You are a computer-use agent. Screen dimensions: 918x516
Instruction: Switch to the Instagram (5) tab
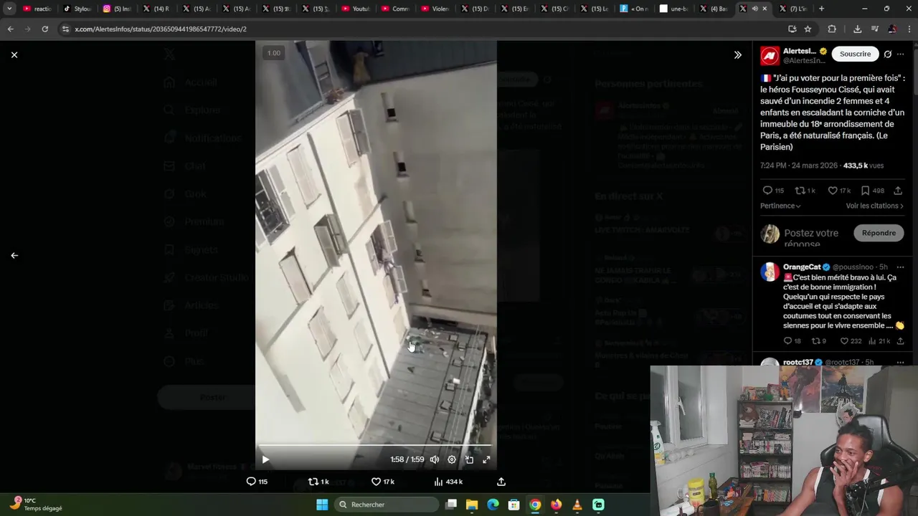point(116,9)
